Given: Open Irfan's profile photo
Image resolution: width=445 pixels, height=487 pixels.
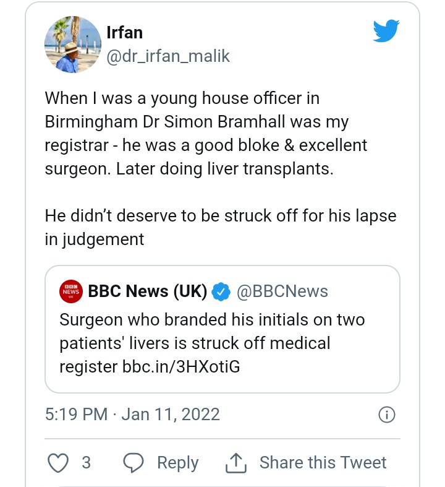Looking at the screenshot, I should point(73,45).
